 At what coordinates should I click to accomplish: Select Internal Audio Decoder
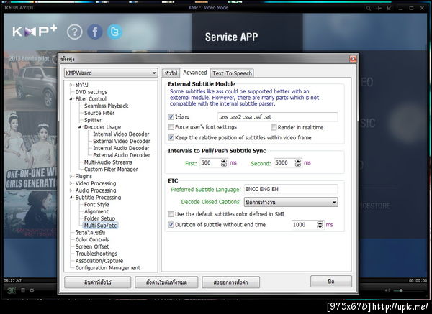[x=121, y=148]
